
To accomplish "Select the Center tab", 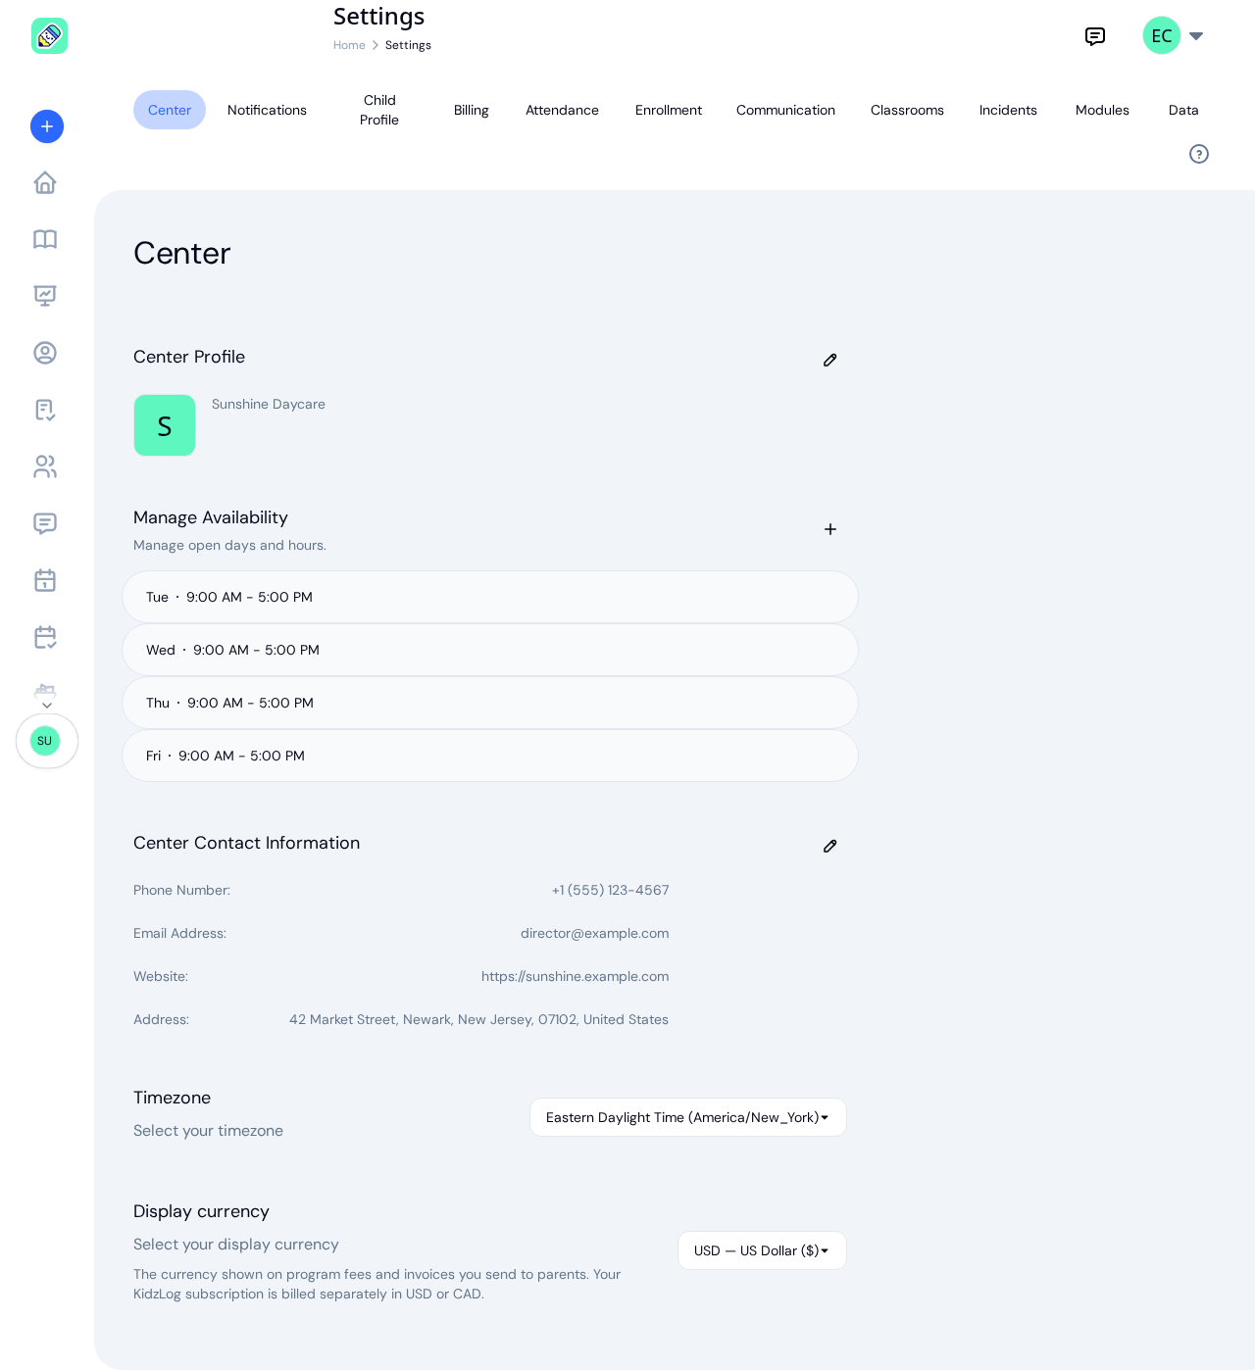I will (x=170, y=110).
